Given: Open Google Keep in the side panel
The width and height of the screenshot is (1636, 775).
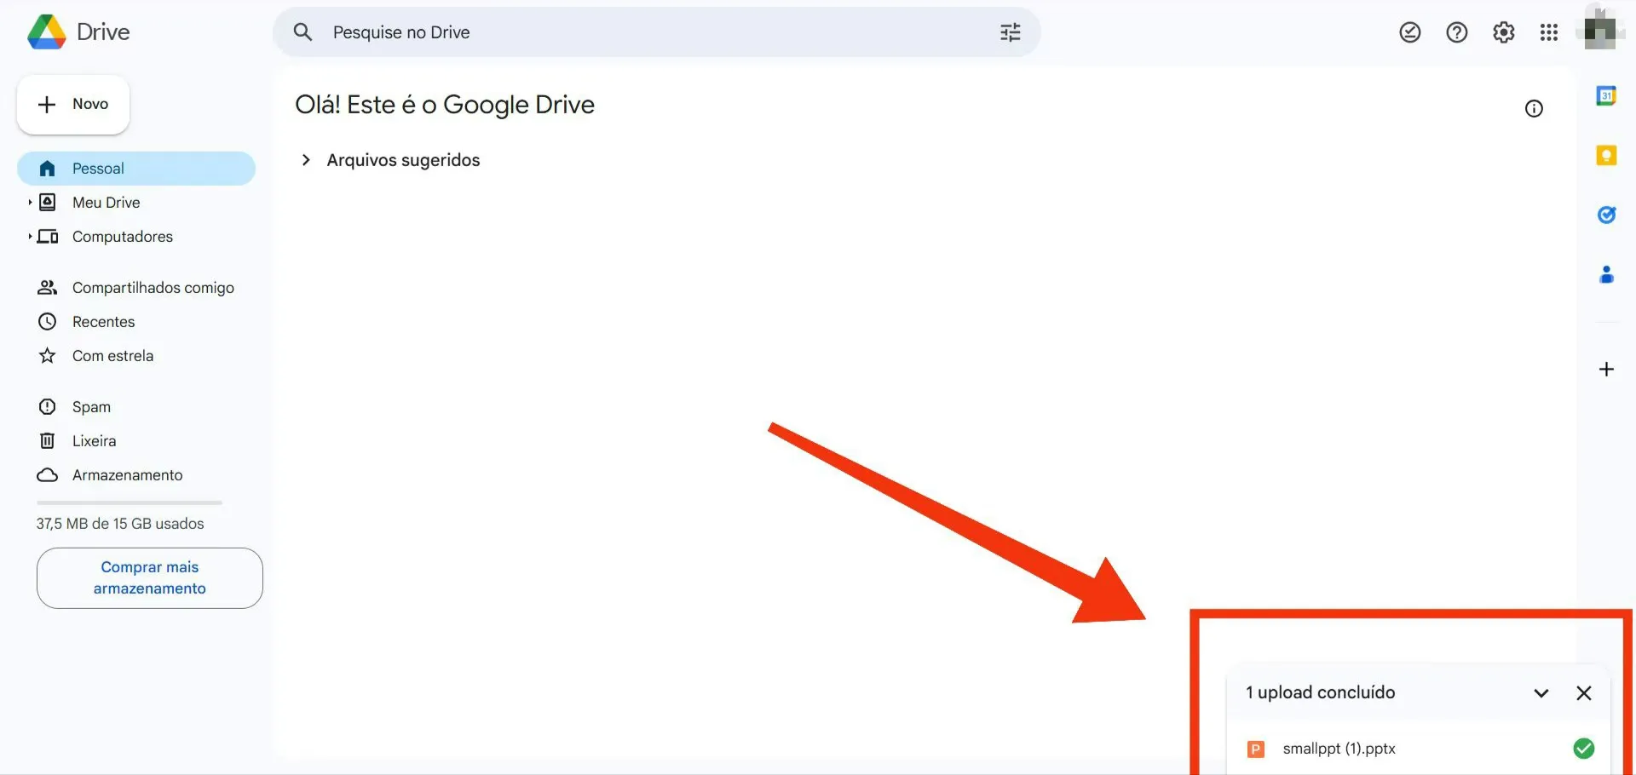Looking at the screenshot, I should pos(1607,155).
